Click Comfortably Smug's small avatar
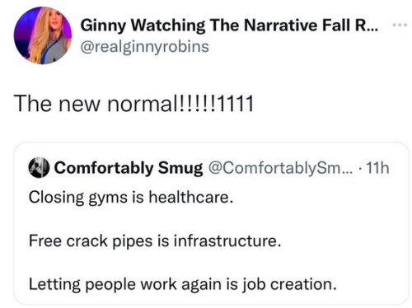Image resolution: width=412 pixels, height=308 pixels. point(39,167)
